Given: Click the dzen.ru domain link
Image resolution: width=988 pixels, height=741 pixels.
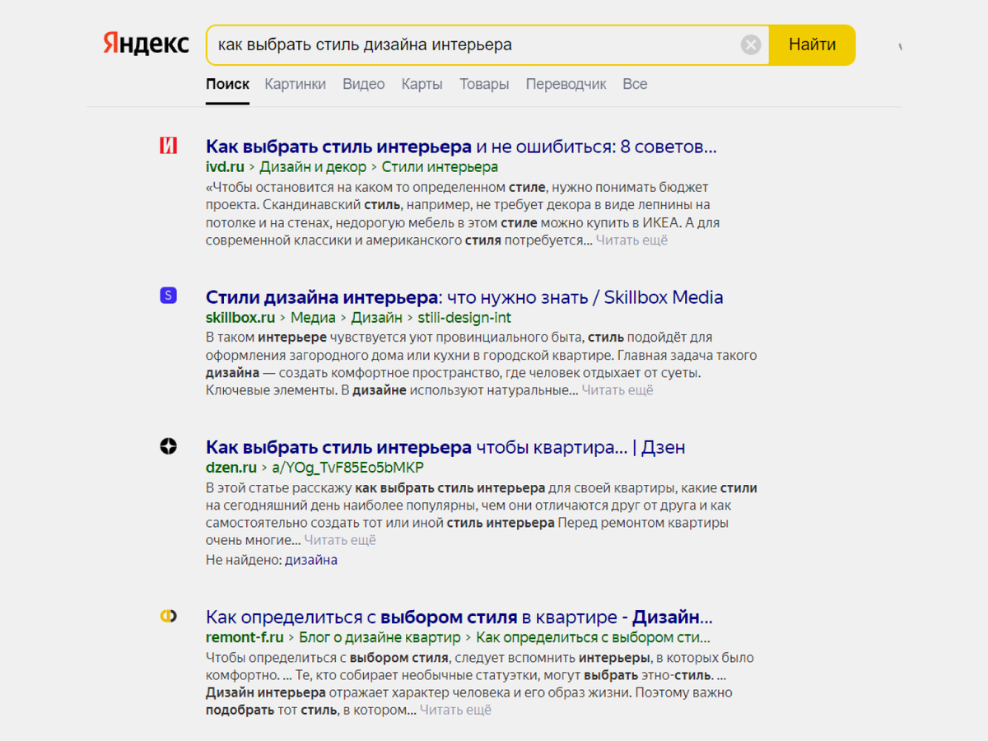Looking at the screenshot, I should pos(231,468).
